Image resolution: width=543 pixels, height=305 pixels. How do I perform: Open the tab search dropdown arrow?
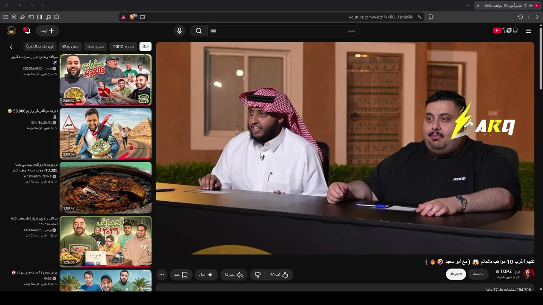pyautogui.click(x=43, y=6)
